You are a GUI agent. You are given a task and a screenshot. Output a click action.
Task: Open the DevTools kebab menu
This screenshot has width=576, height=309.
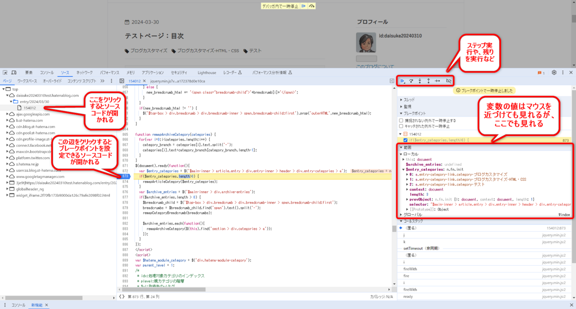point(562,72)
